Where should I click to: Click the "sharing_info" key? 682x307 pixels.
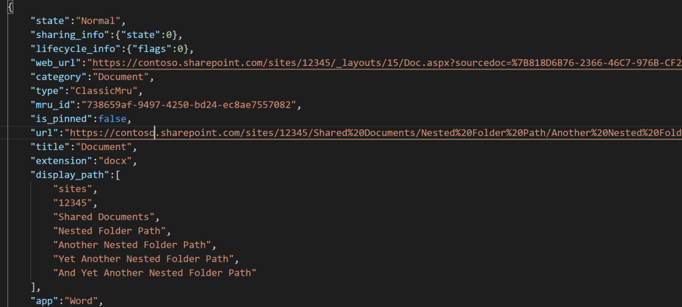[67, 35]
